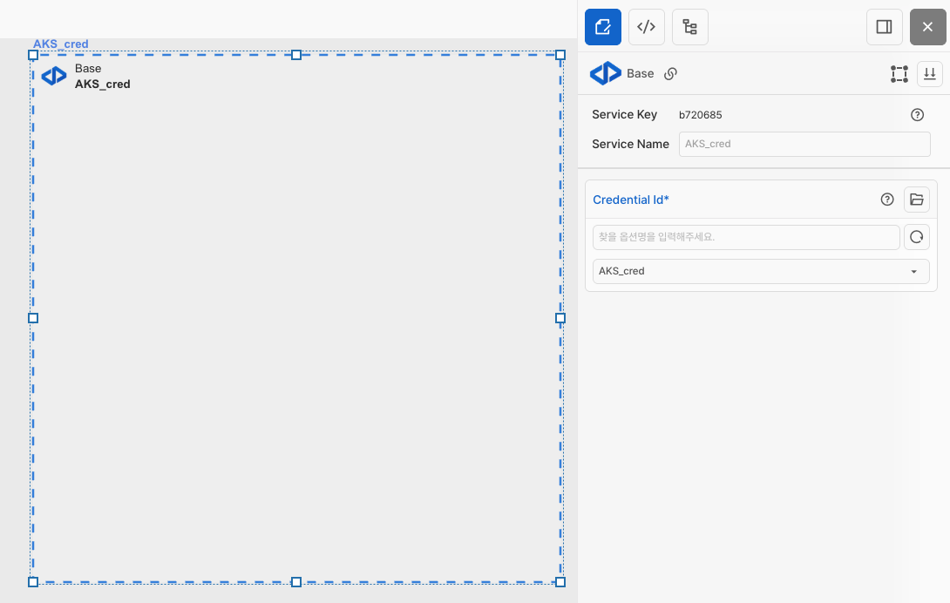Screen dimensions: 950x603
Task: Click the top-left selection handle
Action: (x=33, y=55)
